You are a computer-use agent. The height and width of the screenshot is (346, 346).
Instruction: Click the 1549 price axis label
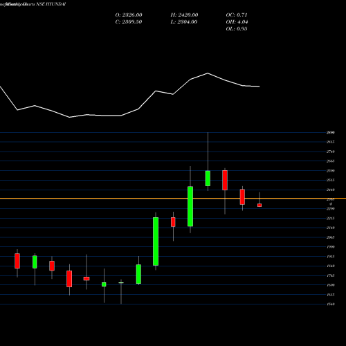point(330,304)
